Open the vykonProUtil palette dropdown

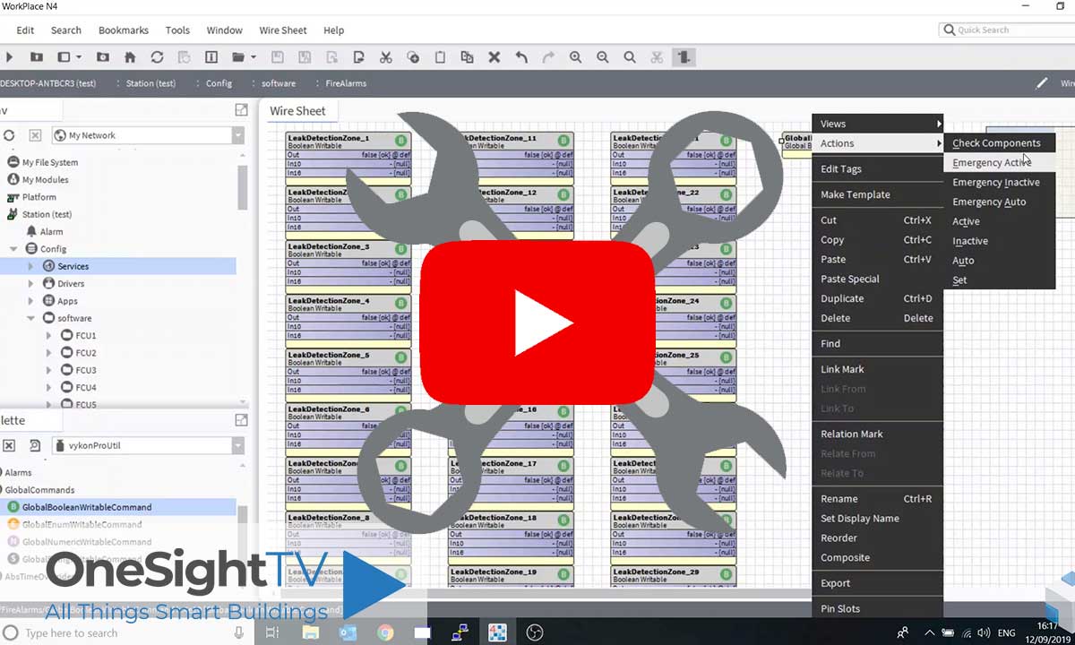238,445
